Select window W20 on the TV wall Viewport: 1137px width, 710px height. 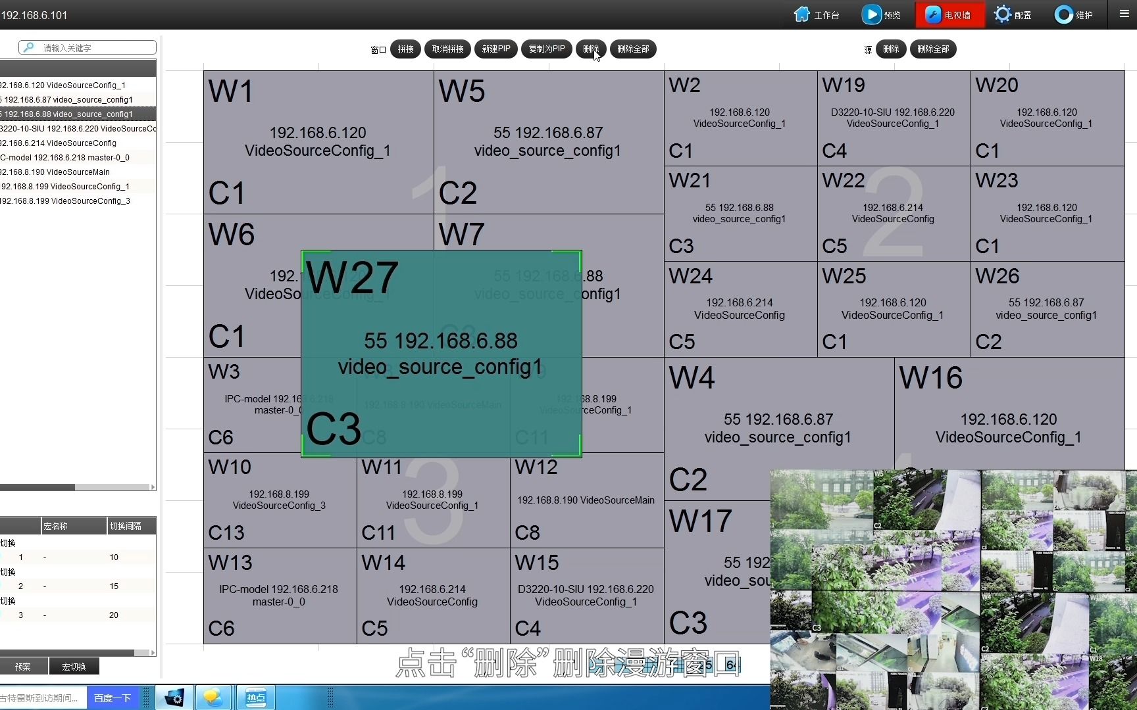(1048, 118)
